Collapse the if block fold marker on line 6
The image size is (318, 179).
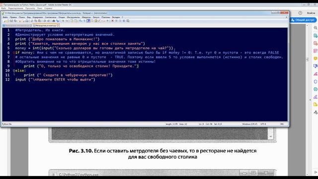[x=14, y=53]
